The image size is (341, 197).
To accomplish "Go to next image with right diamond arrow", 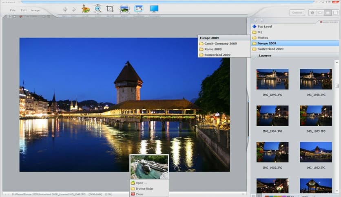I will coord(74,9).
